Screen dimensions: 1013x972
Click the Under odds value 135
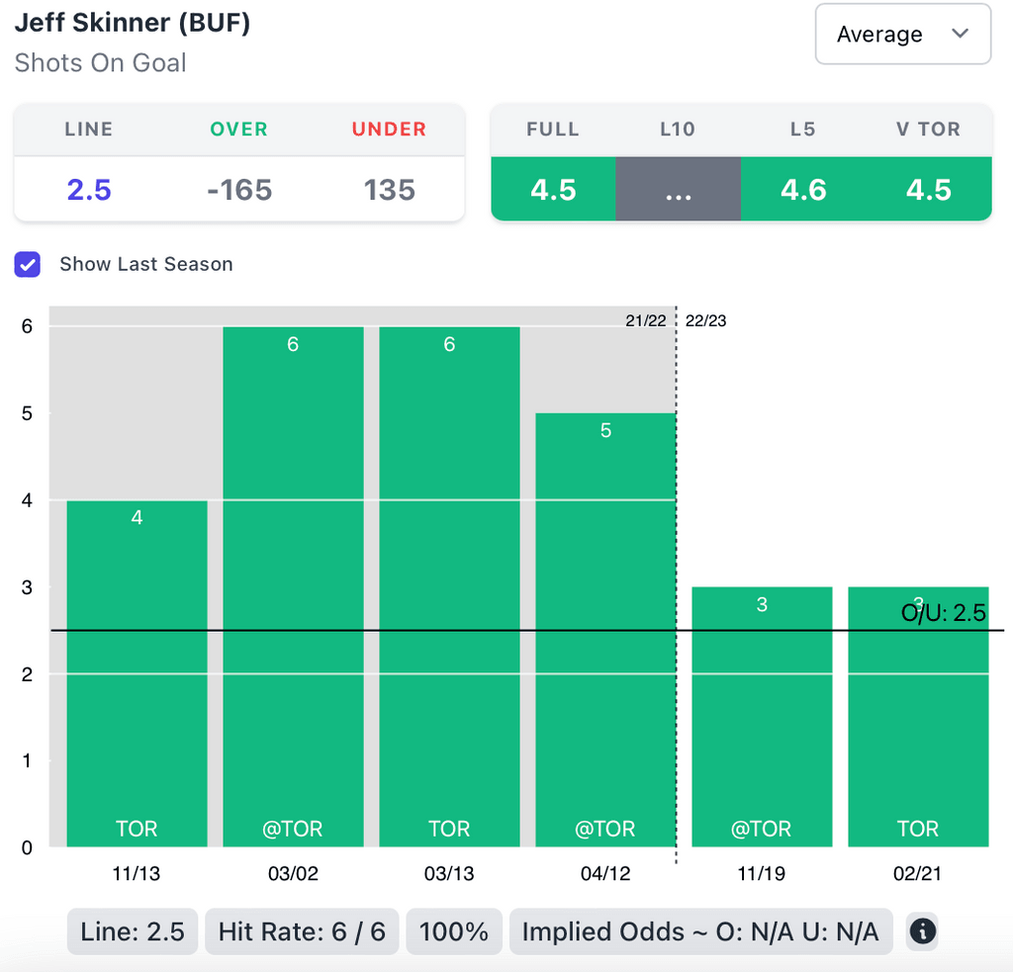(x=389, y=189)
